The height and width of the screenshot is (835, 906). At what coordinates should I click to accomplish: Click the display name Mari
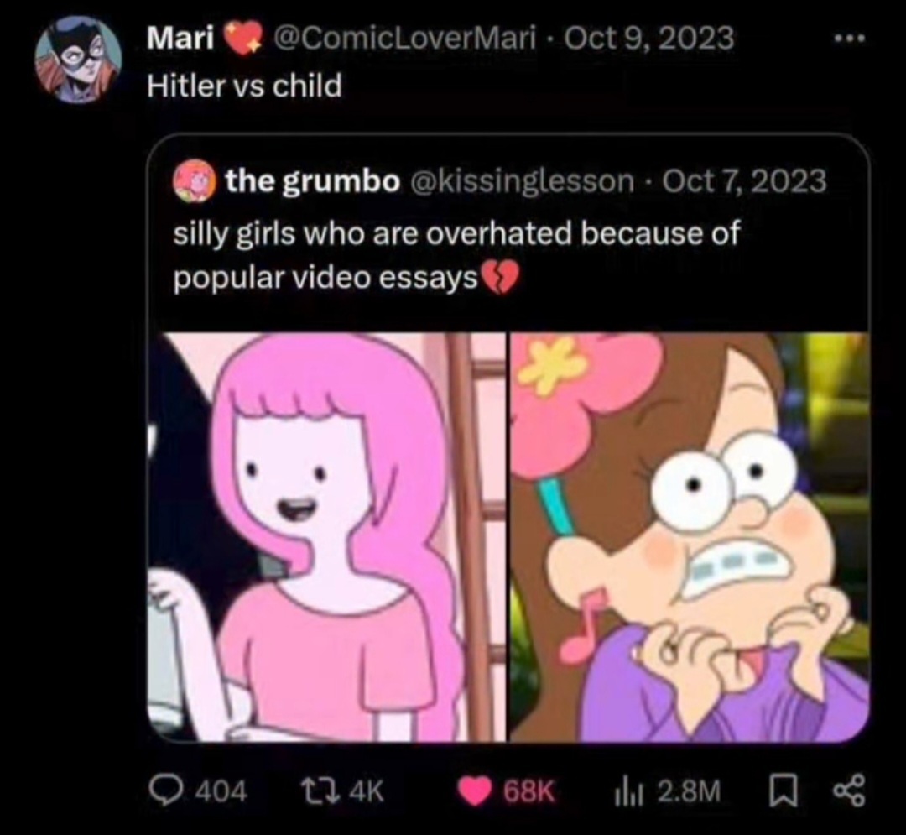click(180, 39)
